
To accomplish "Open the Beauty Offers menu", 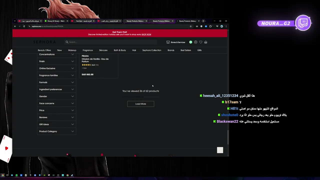I will tap(44, 50).
